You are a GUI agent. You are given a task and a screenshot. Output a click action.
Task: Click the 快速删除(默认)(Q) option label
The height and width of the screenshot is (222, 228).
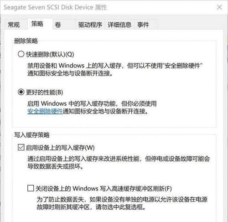coord(50,54)
